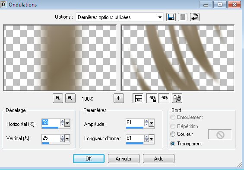Open help with the Aide button
244x170 pixels.
tap(158, 159)
